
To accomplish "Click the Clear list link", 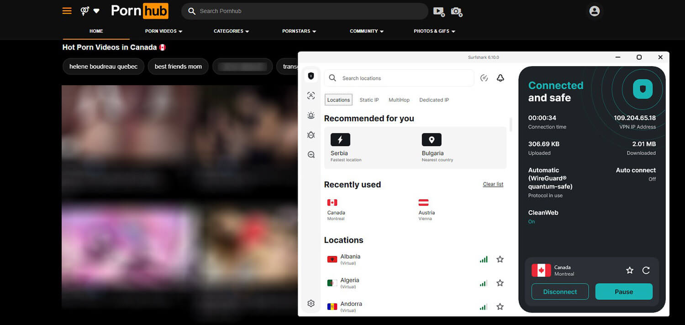I will (493, 184).
